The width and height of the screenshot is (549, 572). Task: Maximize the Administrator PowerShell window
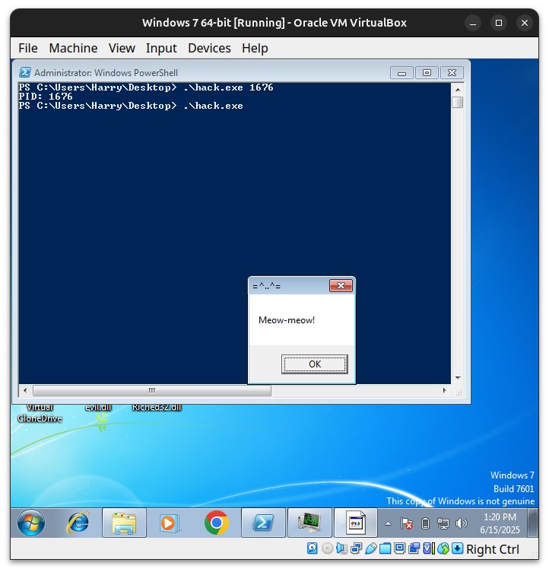(x=427, y=72)
